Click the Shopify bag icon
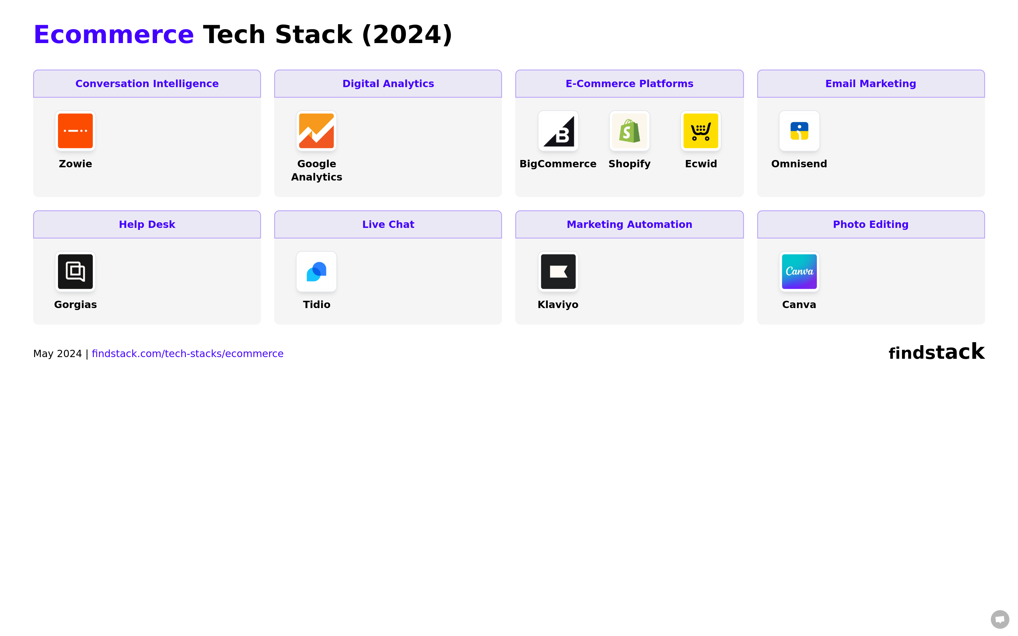The image size is (1018, 636). 629,131
